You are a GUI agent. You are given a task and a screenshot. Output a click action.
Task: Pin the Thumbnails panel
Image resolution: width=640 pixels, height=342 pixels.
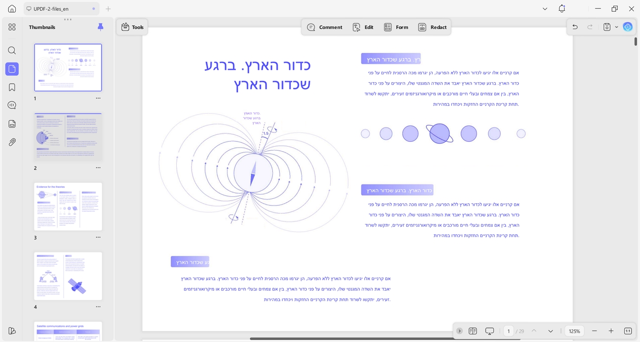pyautogui.click(x=100, y=27)
